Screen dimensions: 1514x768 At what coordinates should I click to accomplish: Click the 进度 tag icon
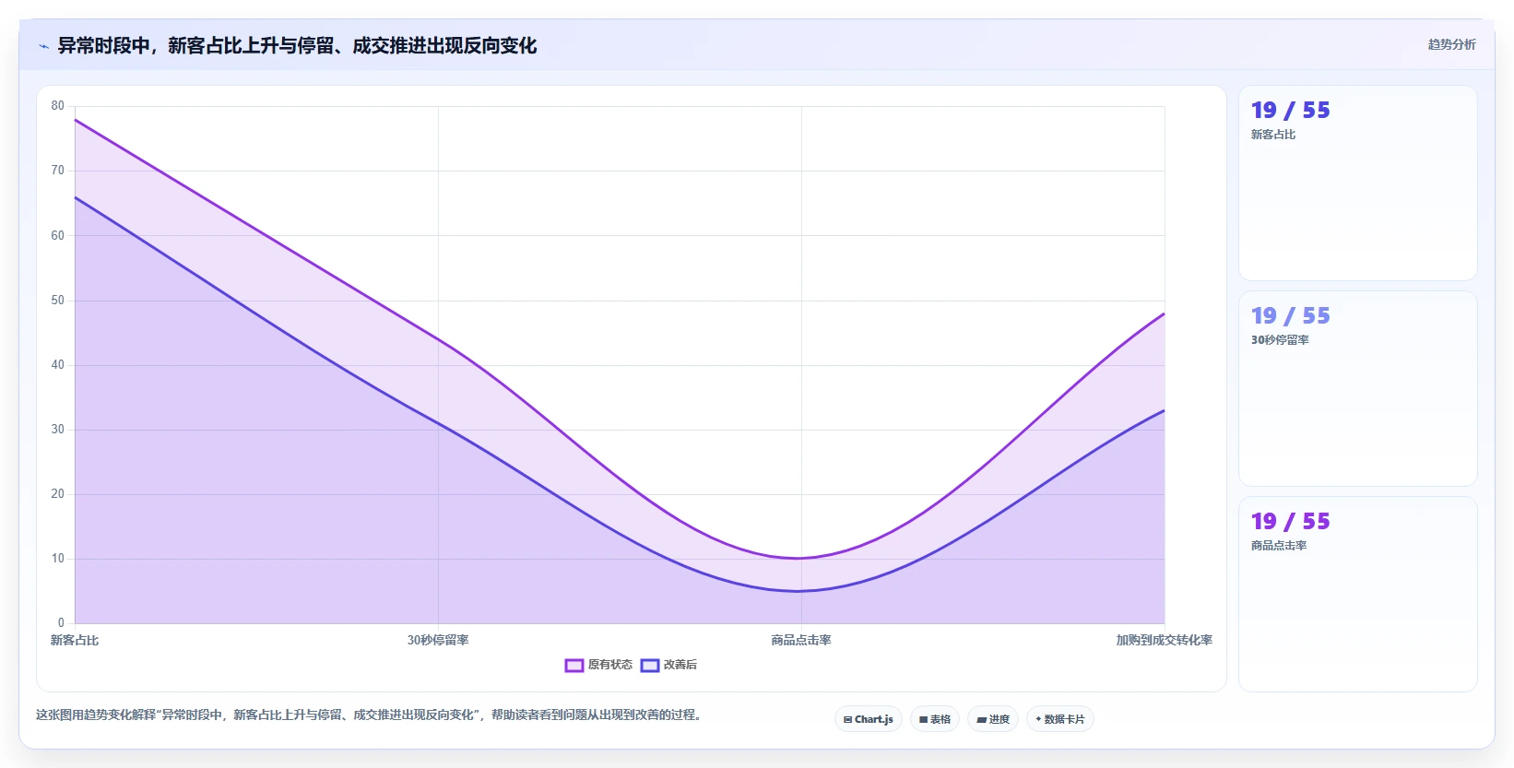pyautogui.click(x=981, y=720)
